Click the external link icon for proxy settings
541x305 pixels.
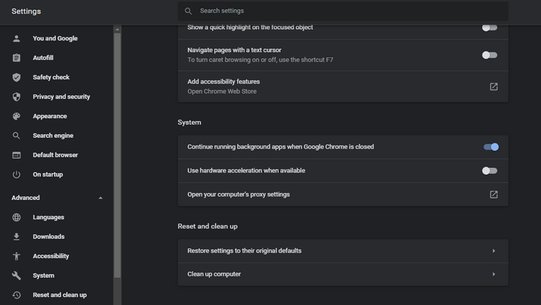tap(493, 195)
